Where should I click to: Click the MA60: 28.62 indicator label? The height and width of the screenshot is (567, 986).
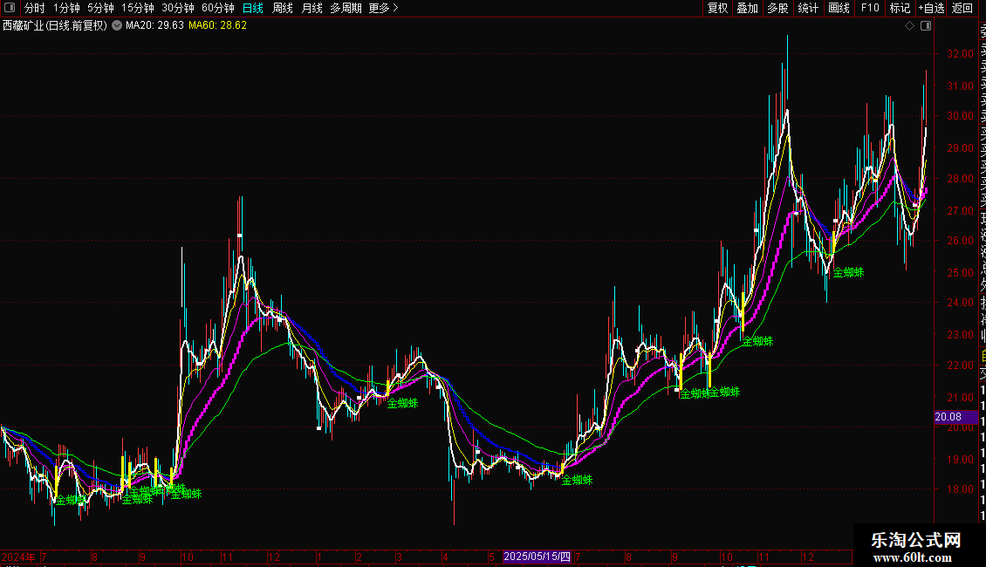[217, 26]
